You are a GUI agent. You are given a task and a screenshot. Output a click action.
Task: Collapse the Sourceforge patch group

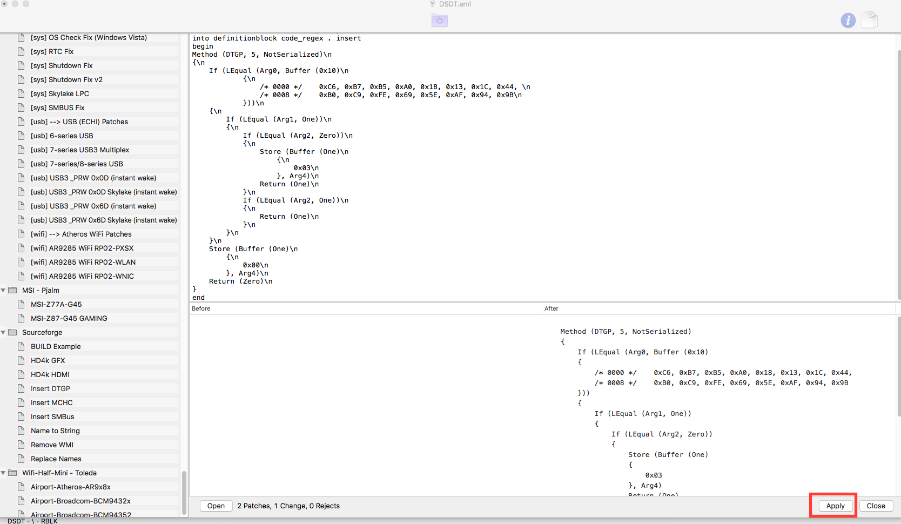click(3, 333)
